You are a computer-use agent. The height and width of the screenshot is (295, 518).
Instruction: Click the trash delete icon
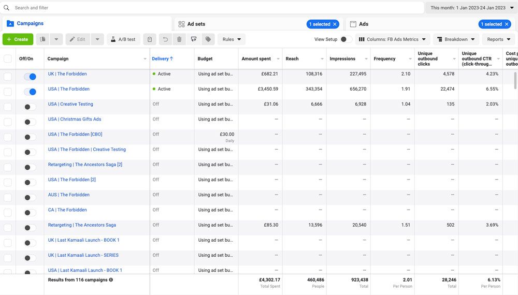tap(179, 39)
